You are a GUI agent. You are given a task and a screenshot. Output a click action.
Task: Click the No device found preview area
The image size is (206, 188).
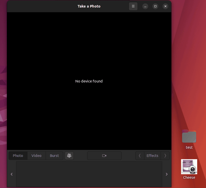click(x=89, y=81)
